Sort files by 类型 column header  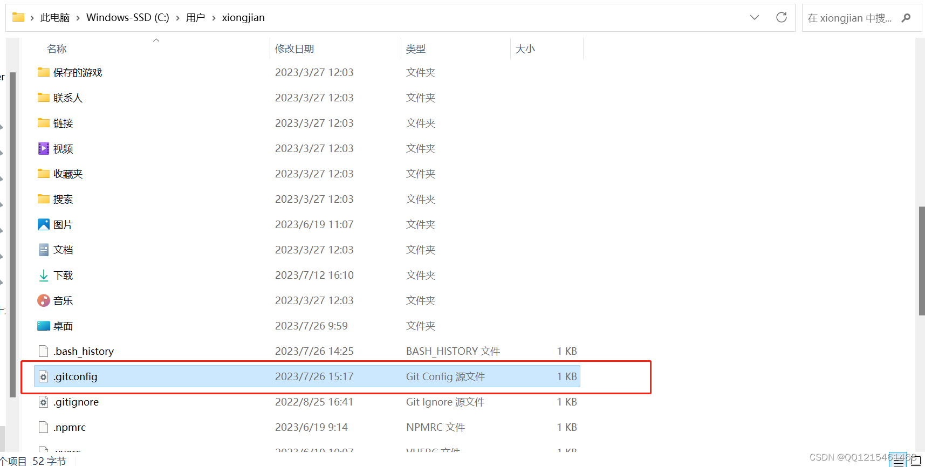tap(416, 49)
